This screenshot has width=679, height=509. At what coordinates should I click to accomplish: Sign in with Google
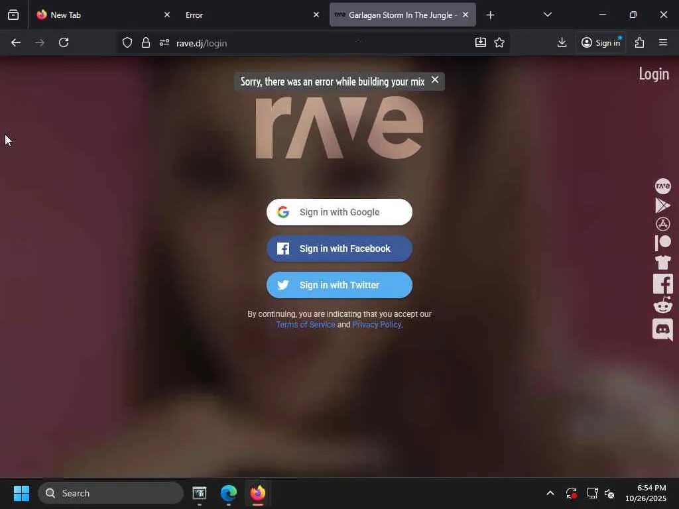point(339,212)
